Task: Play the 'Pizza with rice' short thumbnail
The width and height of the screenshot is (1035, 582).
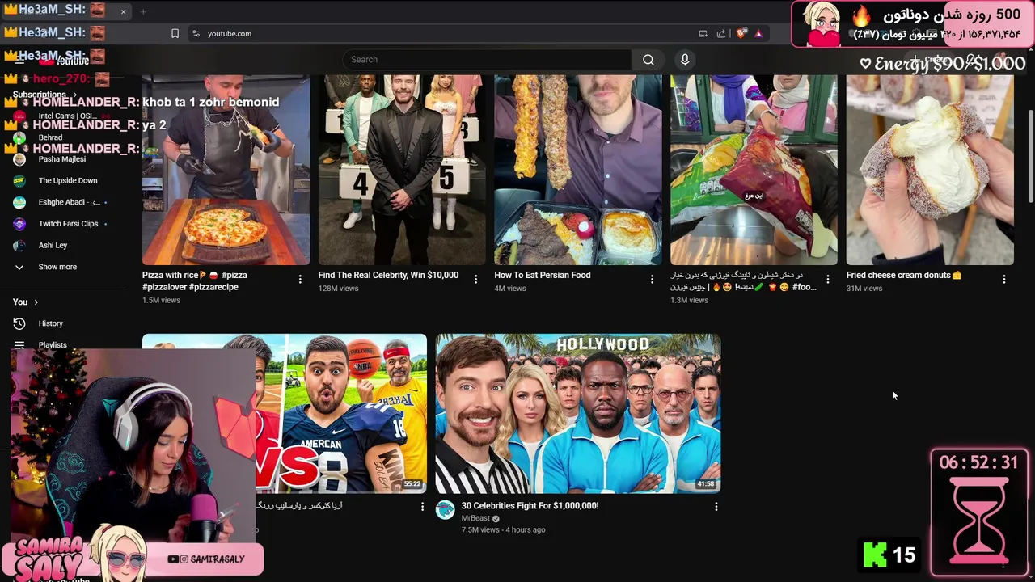Action: point(226,170)
